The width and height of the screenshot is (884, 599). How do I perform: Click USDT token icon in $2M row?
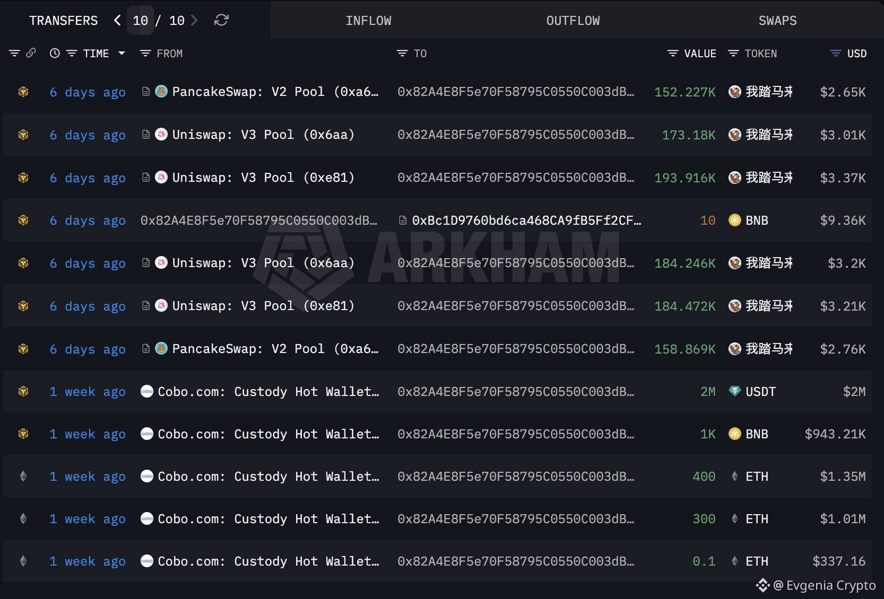point(734,391)
